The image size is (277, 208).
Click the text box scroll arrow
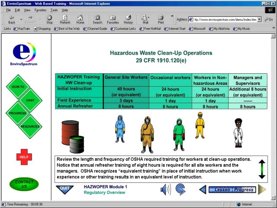pyautogui.click(x=262, y=169)
